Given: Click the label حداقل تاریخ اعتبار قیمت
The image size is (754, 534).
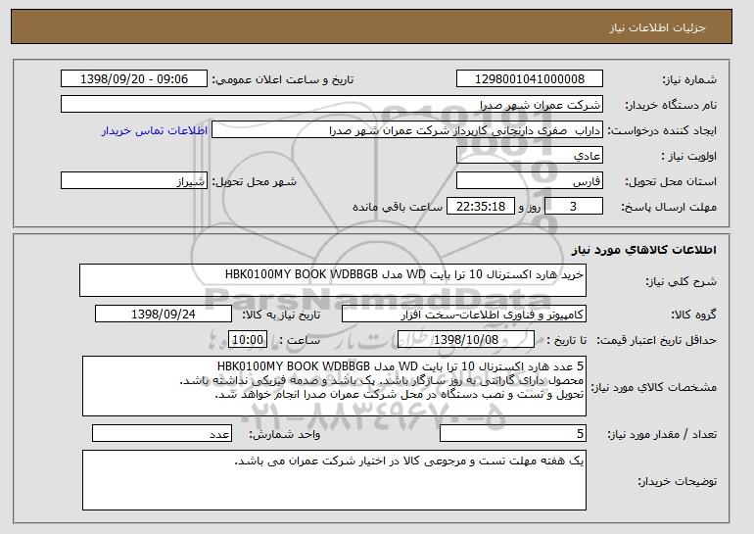Looking at the screenshot, I should pyautogui.click(x=656, y=340).
